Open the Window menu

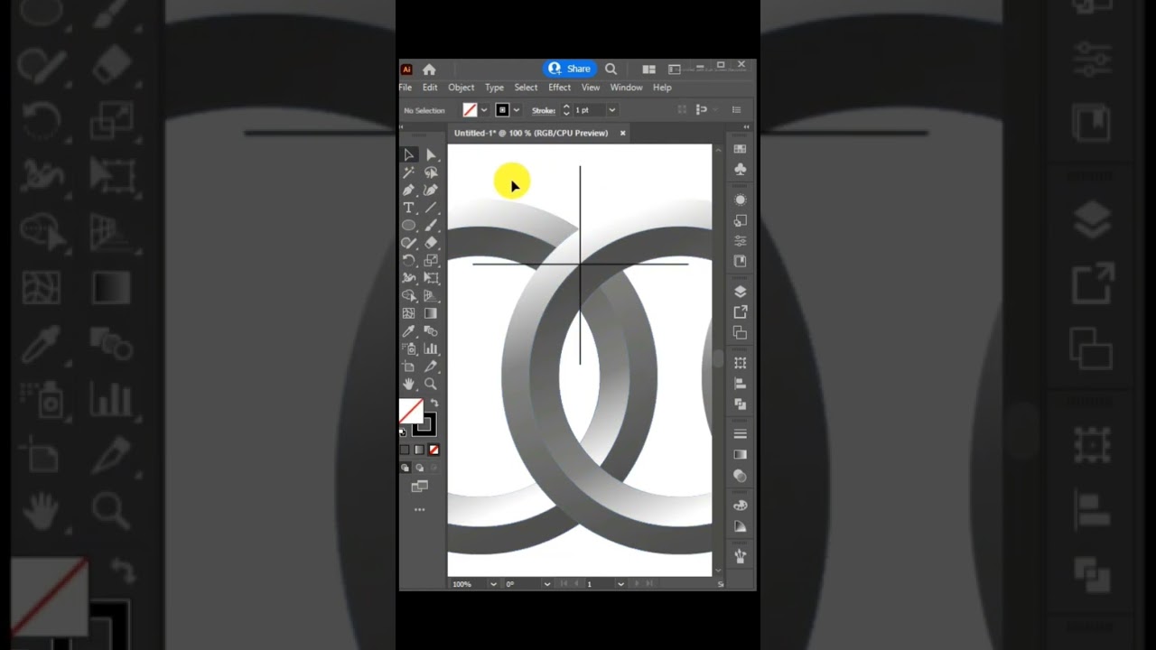pos(626,88)
